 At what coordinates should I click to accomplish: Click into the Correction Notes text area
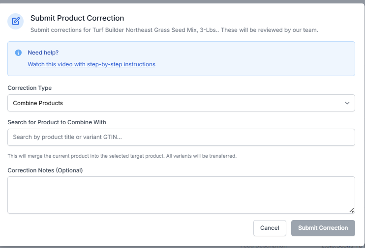click(181, 194)
